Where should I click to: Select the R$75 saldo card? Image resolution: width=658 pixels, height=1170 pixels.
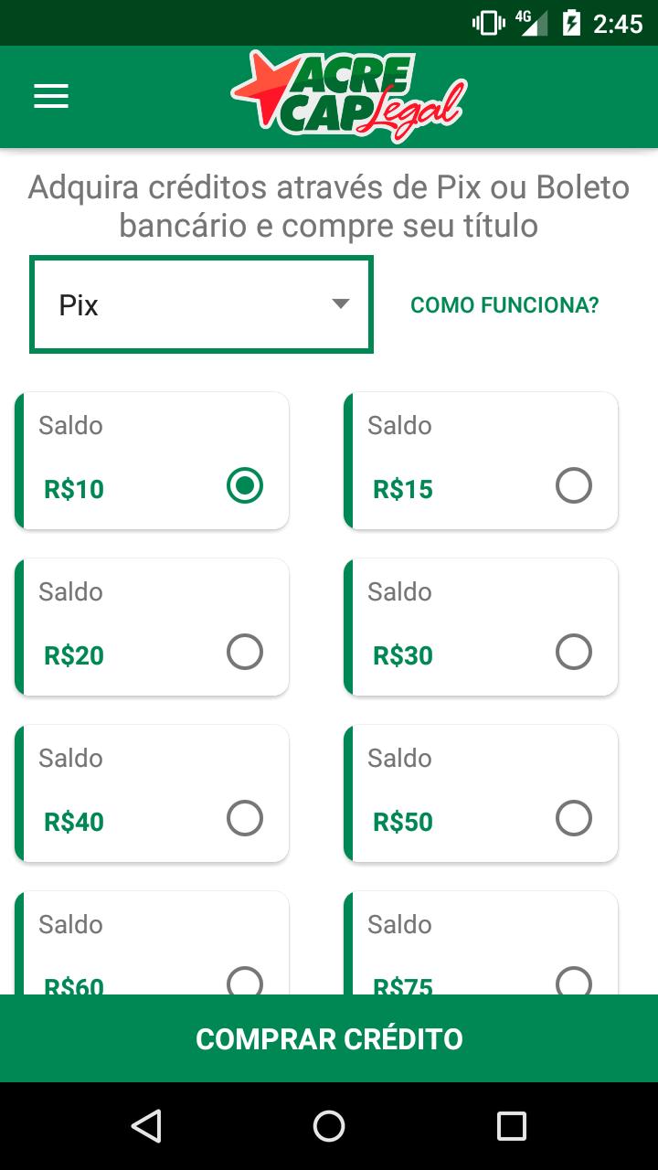tap(481, 942)
